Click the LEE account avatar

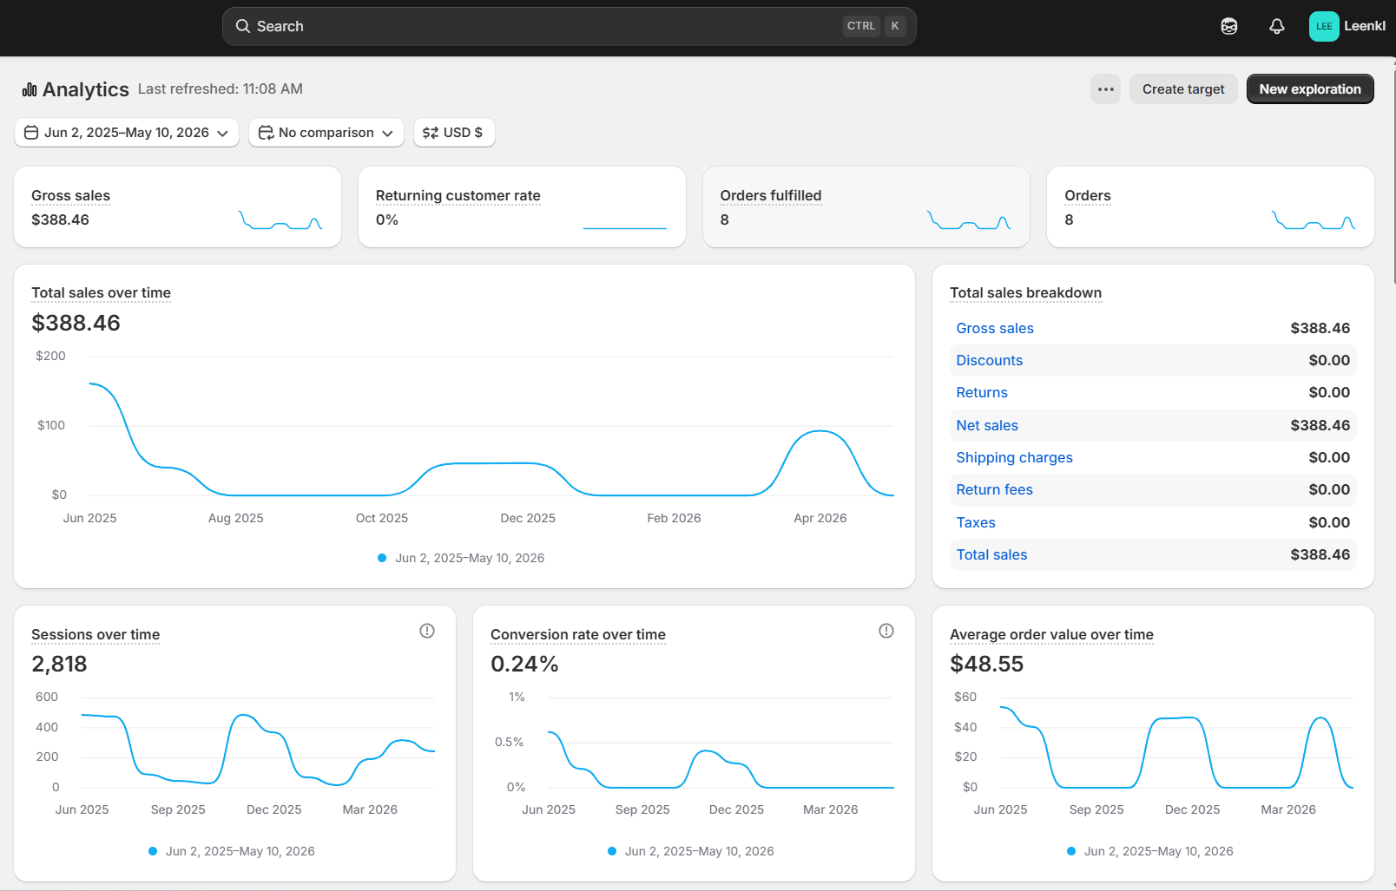point(1324,26)
